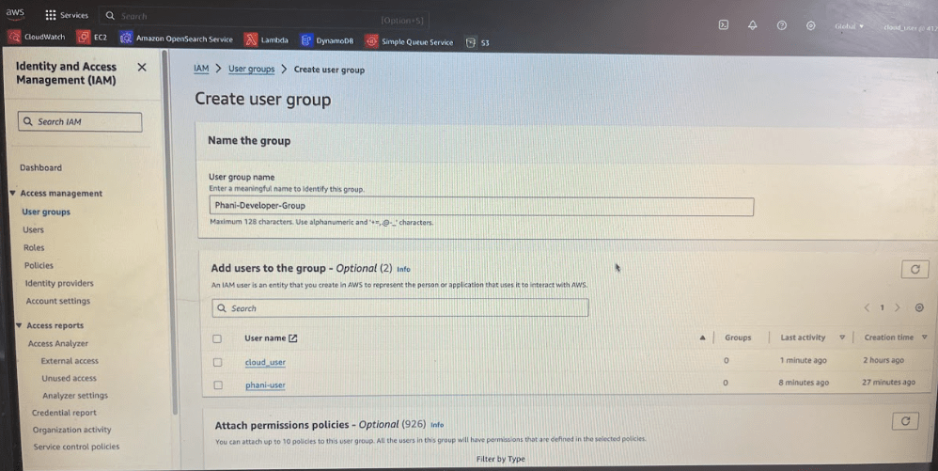This screenshot has width=938, height=471.
Task: Select all users with the header checkbox
Action: point(217,338)
